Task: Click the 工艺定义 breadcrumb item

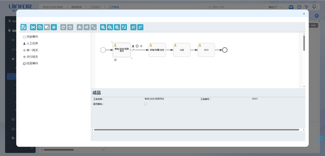Action: point(95,7)
